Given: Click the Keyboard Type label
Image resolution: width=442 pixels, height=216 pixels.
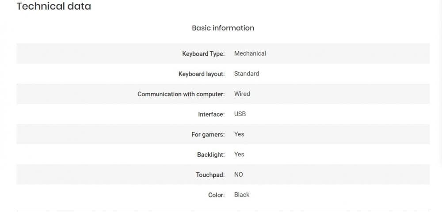Looking at the screenshot, I should pos(203,54).
